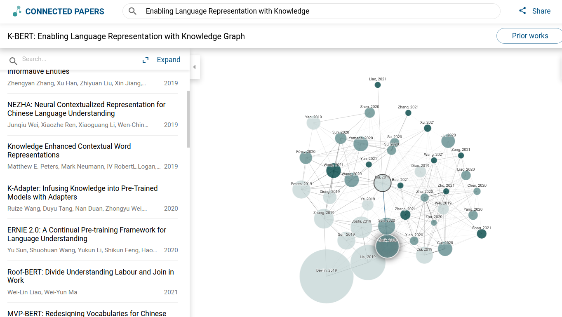Select the origin Liu, 2019 center node
This screenshot has width=562, height=317.
click(382, 183)
